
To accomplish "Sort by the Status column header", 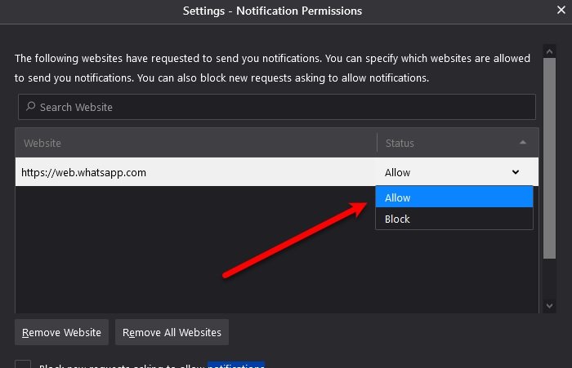I will (x=458, y=143).
